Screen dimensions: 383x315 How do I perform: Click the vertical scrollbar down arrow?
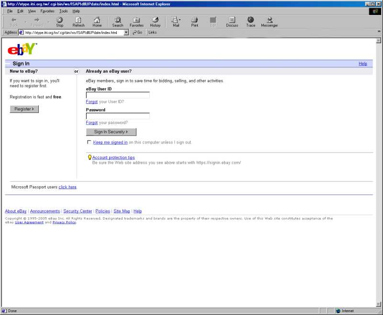(379, 304)
